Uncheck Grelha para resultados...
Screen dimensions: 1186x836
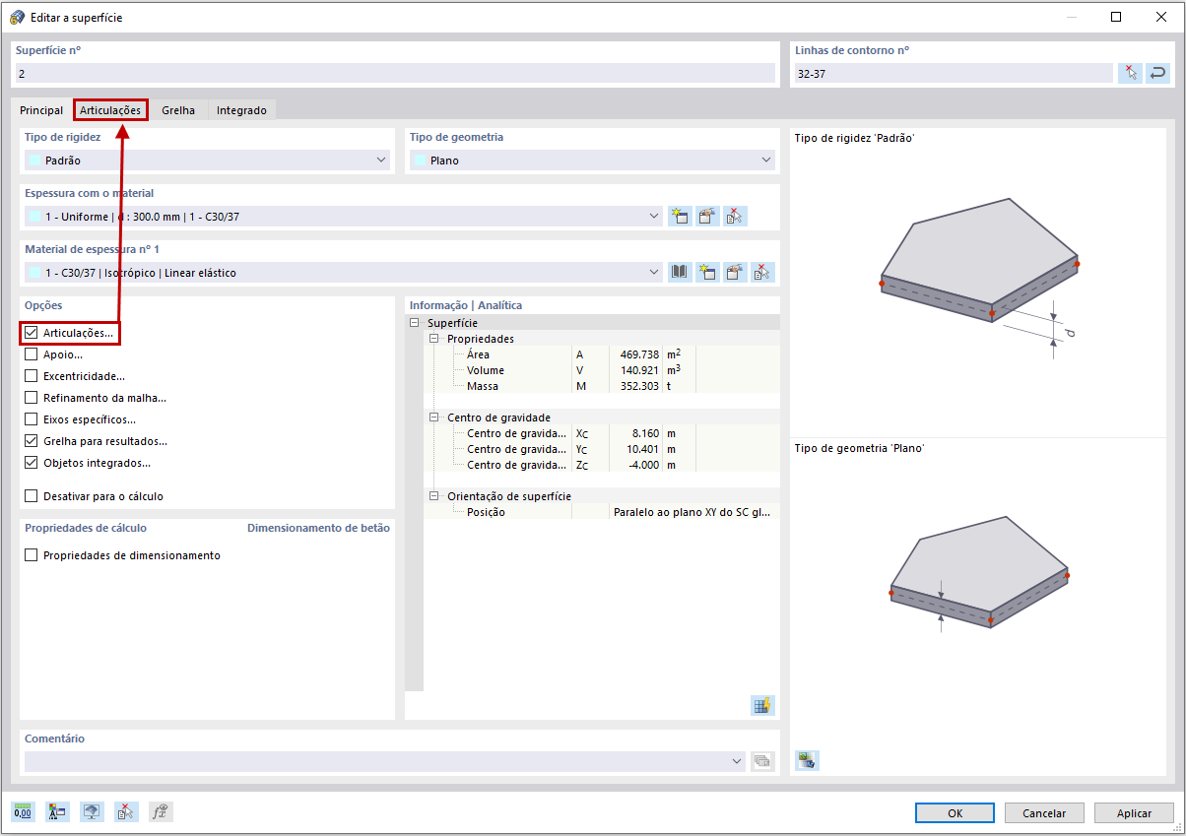(32, 441)
